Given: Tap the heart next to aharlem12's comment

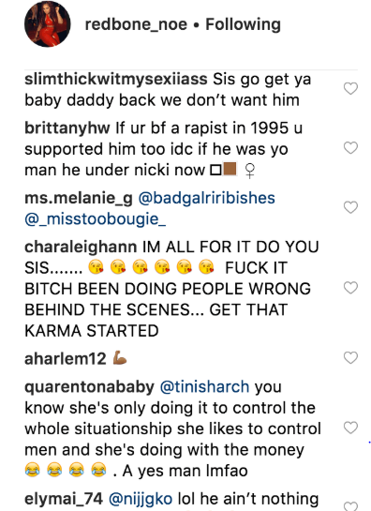Looking at the screenshot, I should coord(350,358).
